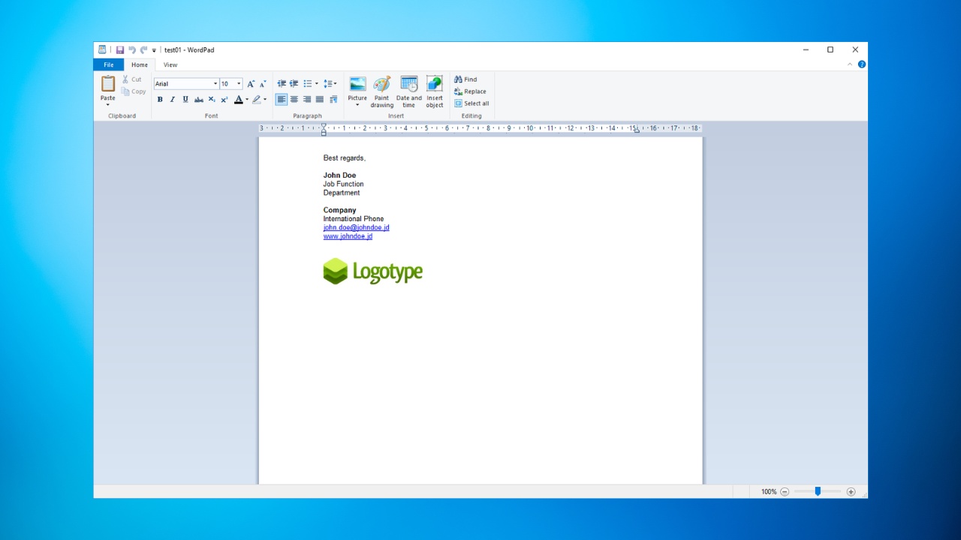Click the Undo arrow in title bar
961x540 pixels.
[x=131, y=49]
